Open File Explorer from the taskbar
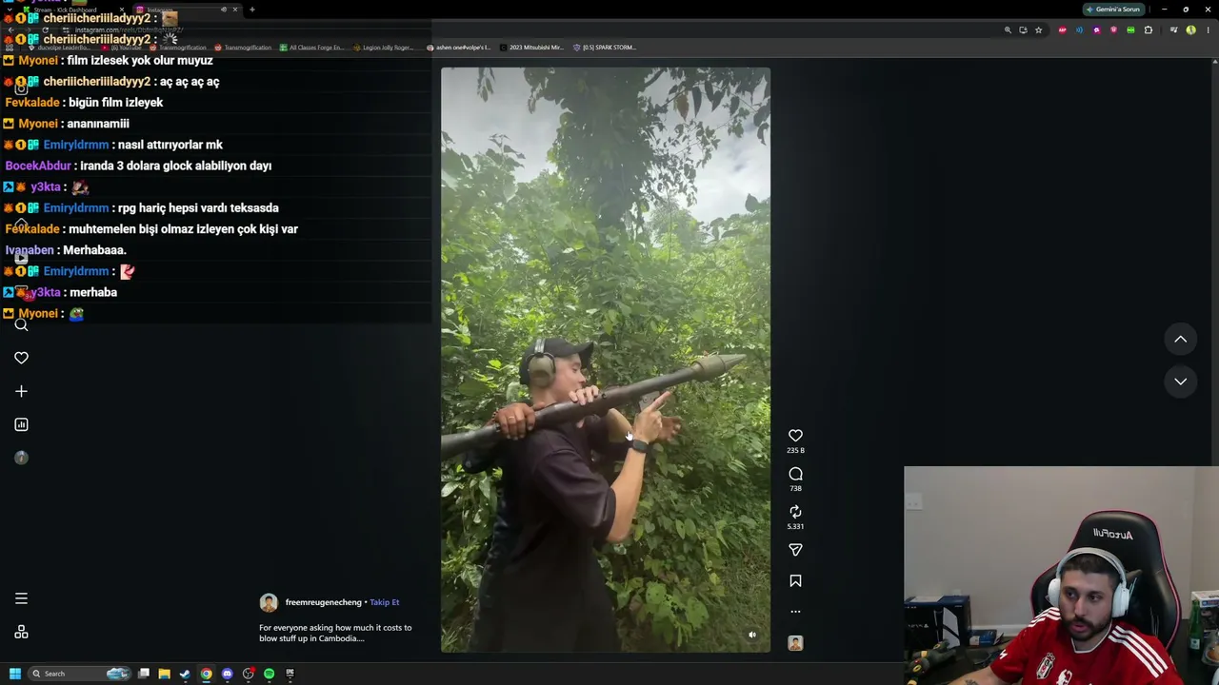1219x685 pixels. tap(164, 674)
